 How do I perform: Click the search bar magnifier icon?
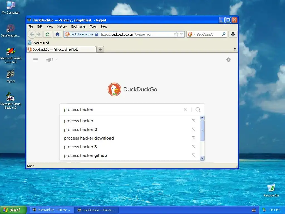223,34
